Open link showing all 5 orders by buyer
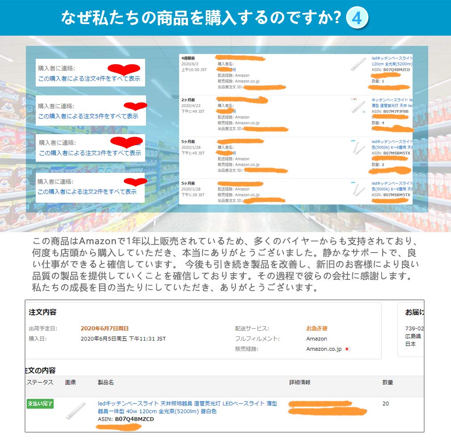451x442 pixels. [88, 116]
